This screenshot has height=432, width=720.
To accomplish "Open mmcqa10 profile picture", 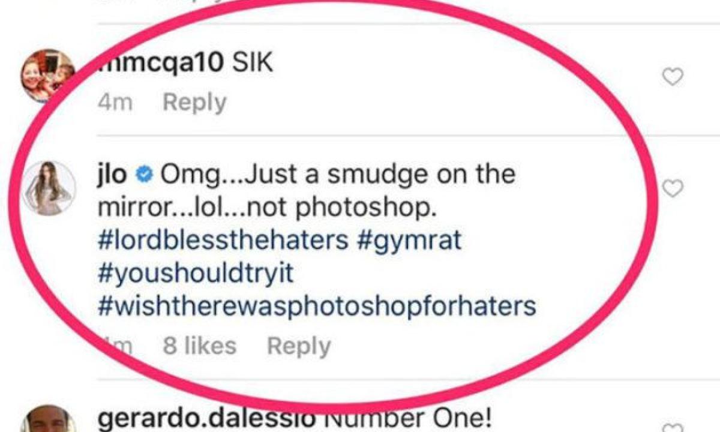I will tap(48, 76).
